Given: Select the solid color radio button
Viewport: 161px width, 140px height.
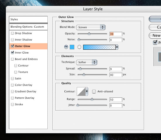Looking at the screenshot, I should tap(66, 47).
